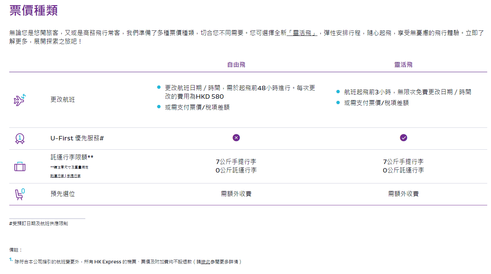Click the 預先選位 row label
This screenshot has height=274, width=491.
click(63, 194)
